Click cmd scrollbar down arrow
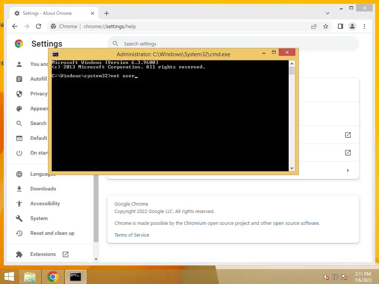 point(292,168)
